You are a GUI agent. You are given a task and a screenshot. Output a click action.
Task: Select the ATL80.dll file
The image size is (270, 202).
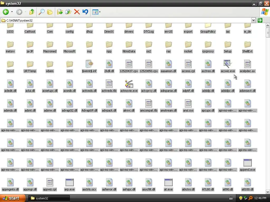pos(208,185)
